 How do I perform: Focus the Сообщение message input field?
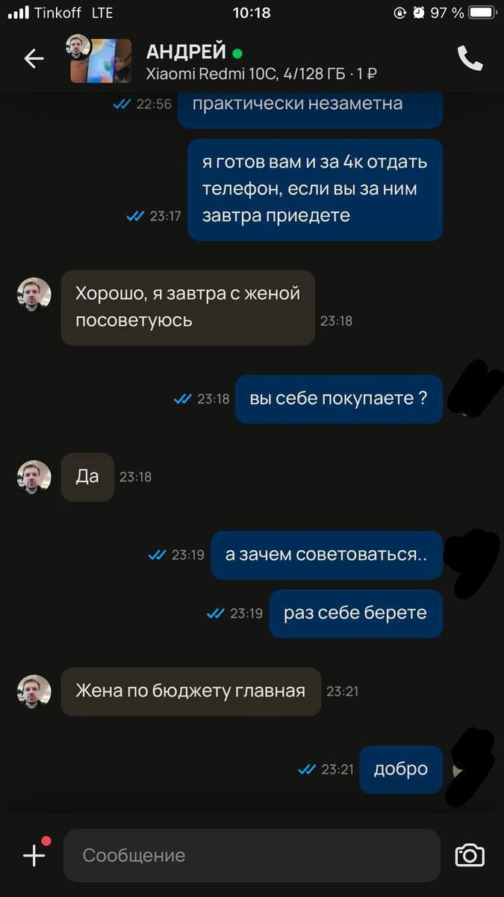click(x=252, y=855)
